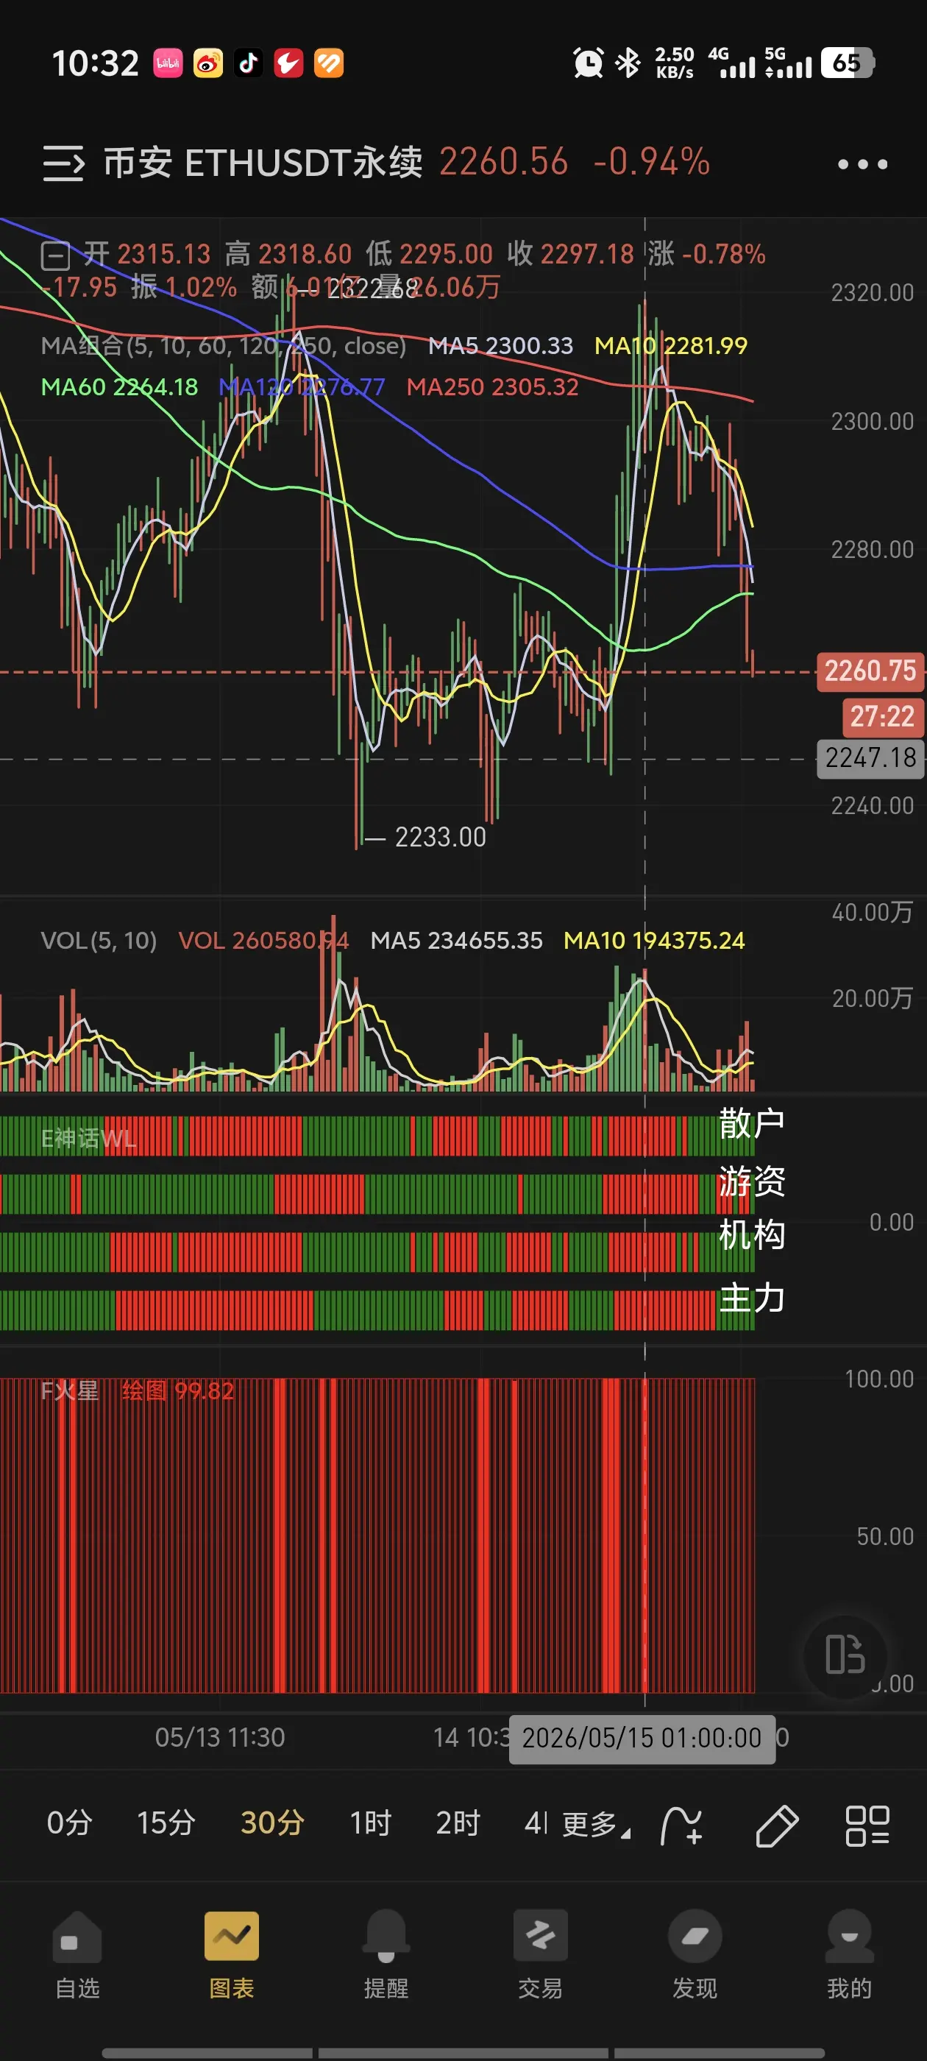Tap the 机构 institution row label

pos(752,1234)
